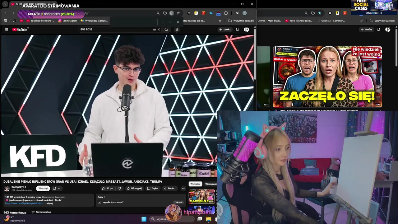
Task: Click Konopskyy channel name
Action: [17, 187]
